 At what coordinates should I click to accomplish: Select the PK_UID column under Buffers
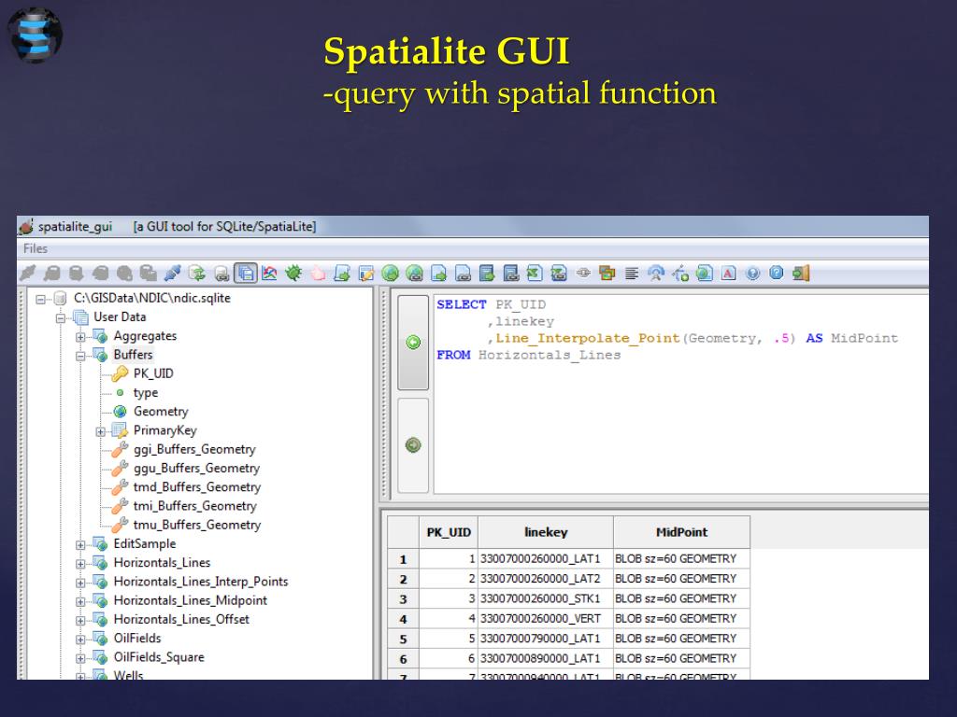[153, 373]
